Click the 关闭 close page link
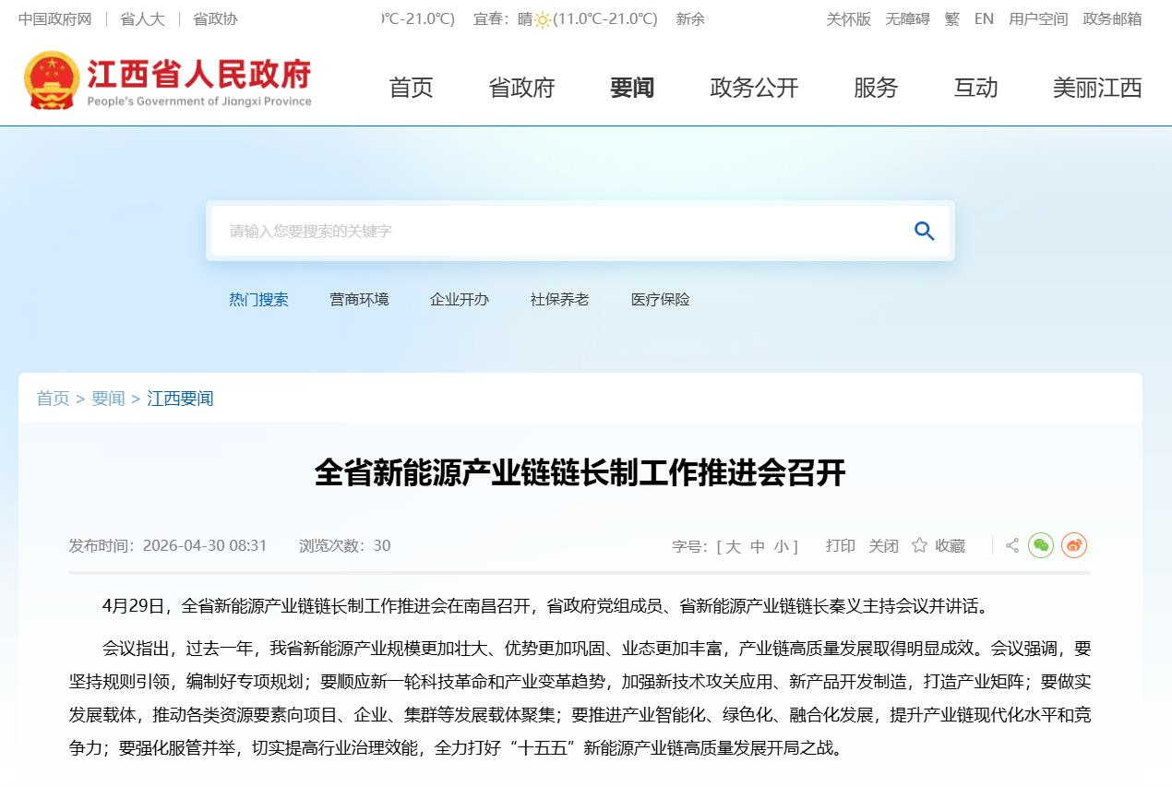 pyautogui.click(x=883, y=546)
